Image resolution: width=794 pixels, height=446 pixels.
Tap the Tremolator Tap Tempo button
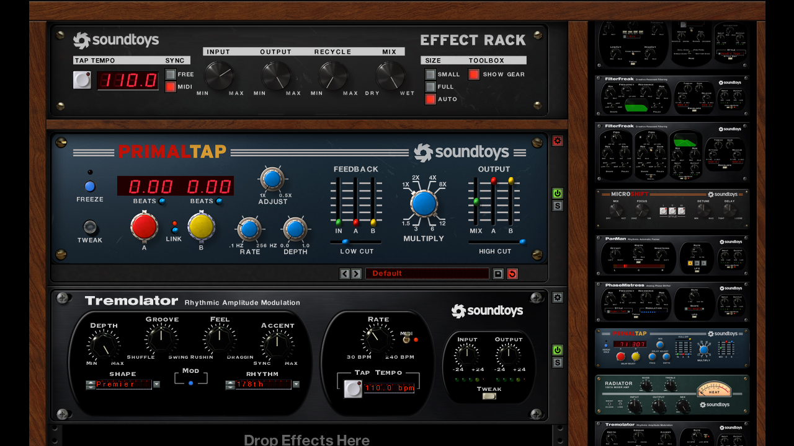353,388
